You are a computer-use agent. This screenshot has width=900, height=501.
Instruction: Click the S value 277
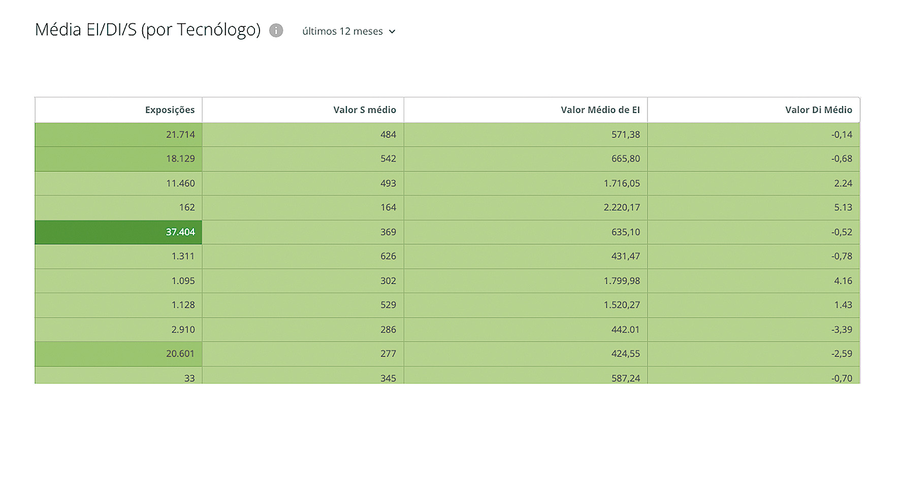[388, 354]
